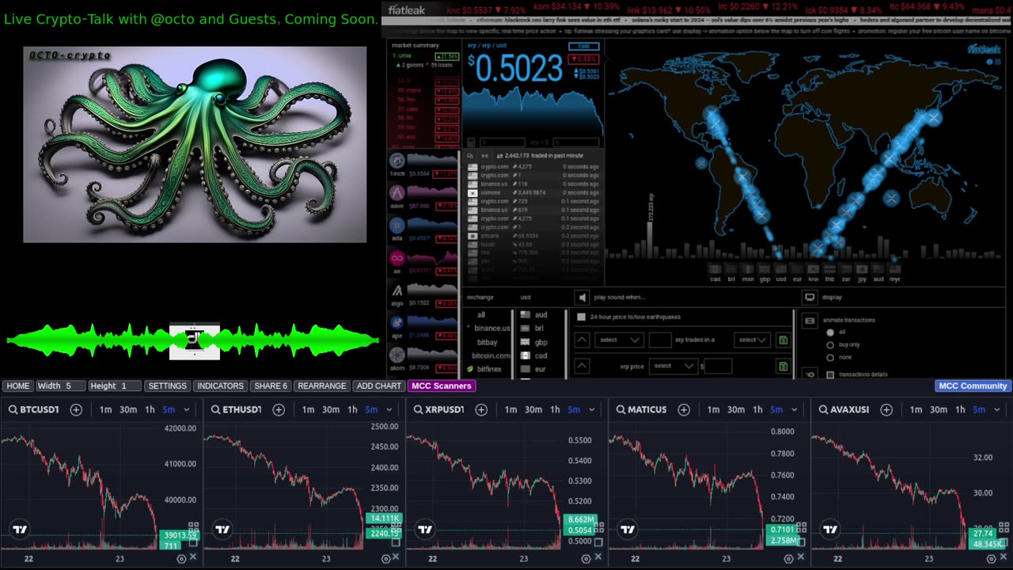Open MCC Scanners button
Viewport: 1013px width, 570px height.
pyautogui.click(x=442, y=386)
